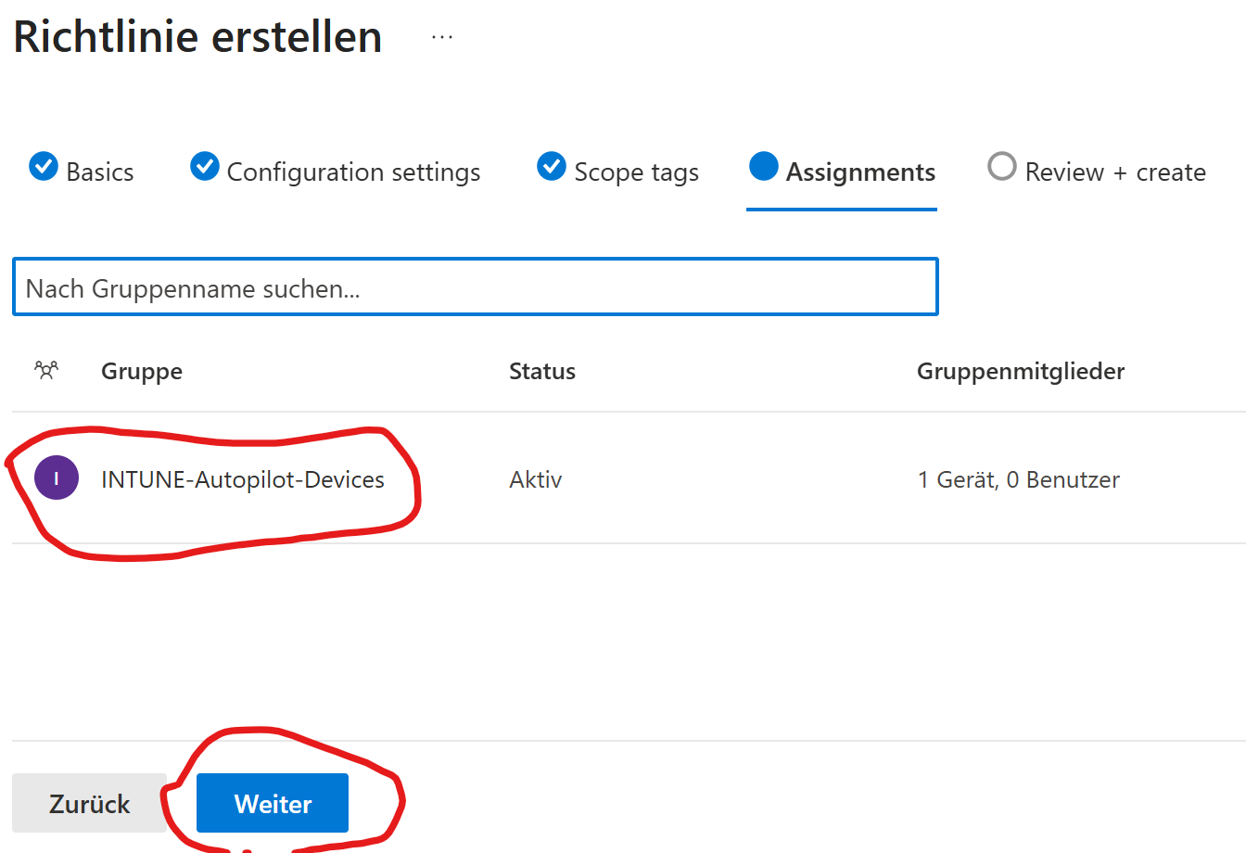
Task: Select the INTUNE-Autopilot-Devices group name
Action: pos(243,479)
